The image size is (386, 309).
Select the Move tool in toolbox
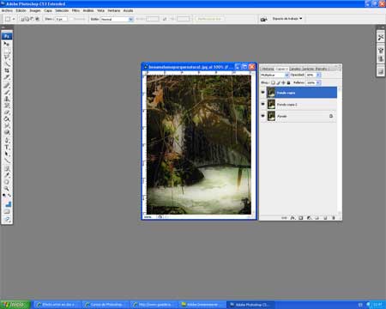[7, 44]
